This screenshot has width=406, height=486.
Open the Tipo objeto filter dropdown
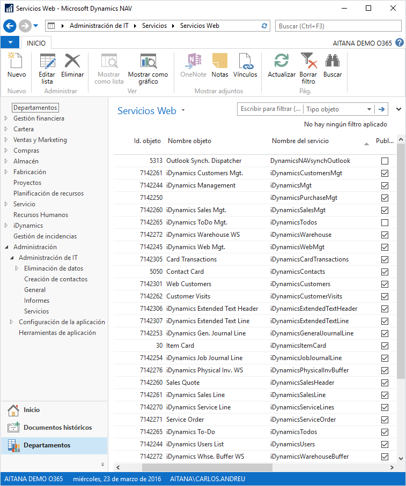[369, 109]
